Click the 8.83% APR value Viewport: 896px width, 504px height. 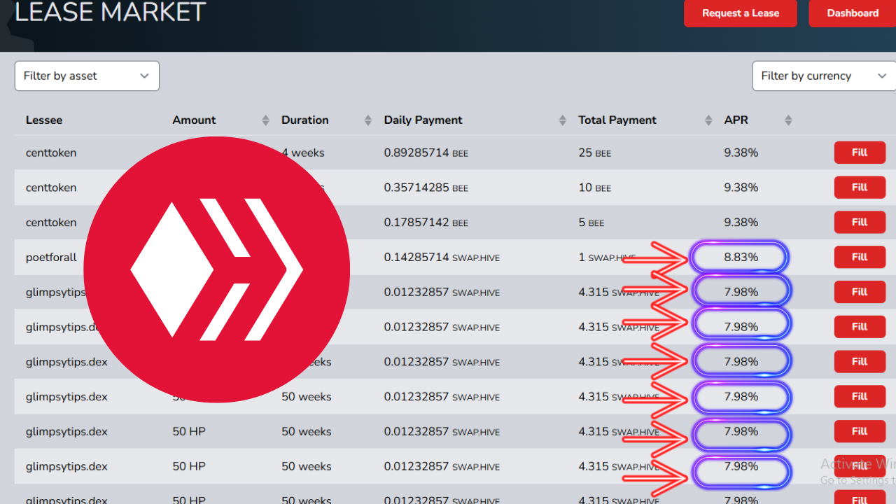741,258
